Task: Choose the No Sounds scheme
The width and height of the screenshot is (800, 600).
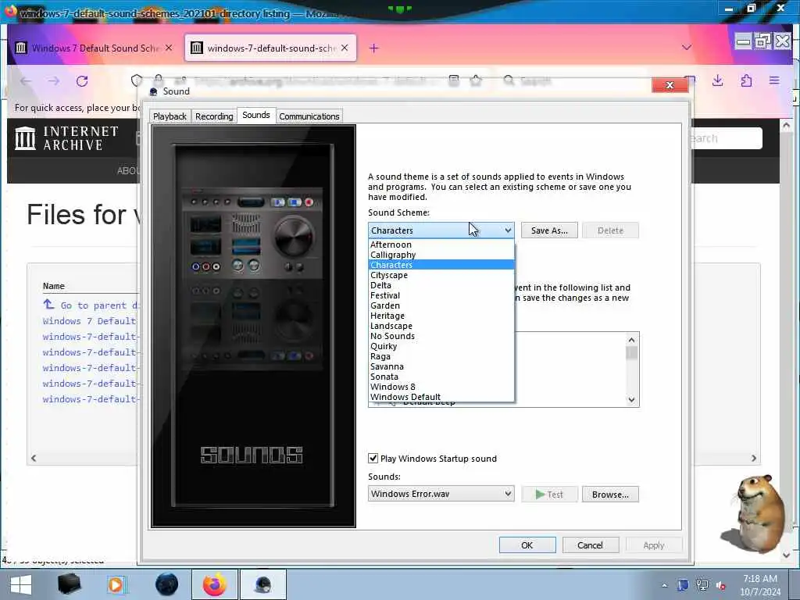Action: (x=441, y=336)
